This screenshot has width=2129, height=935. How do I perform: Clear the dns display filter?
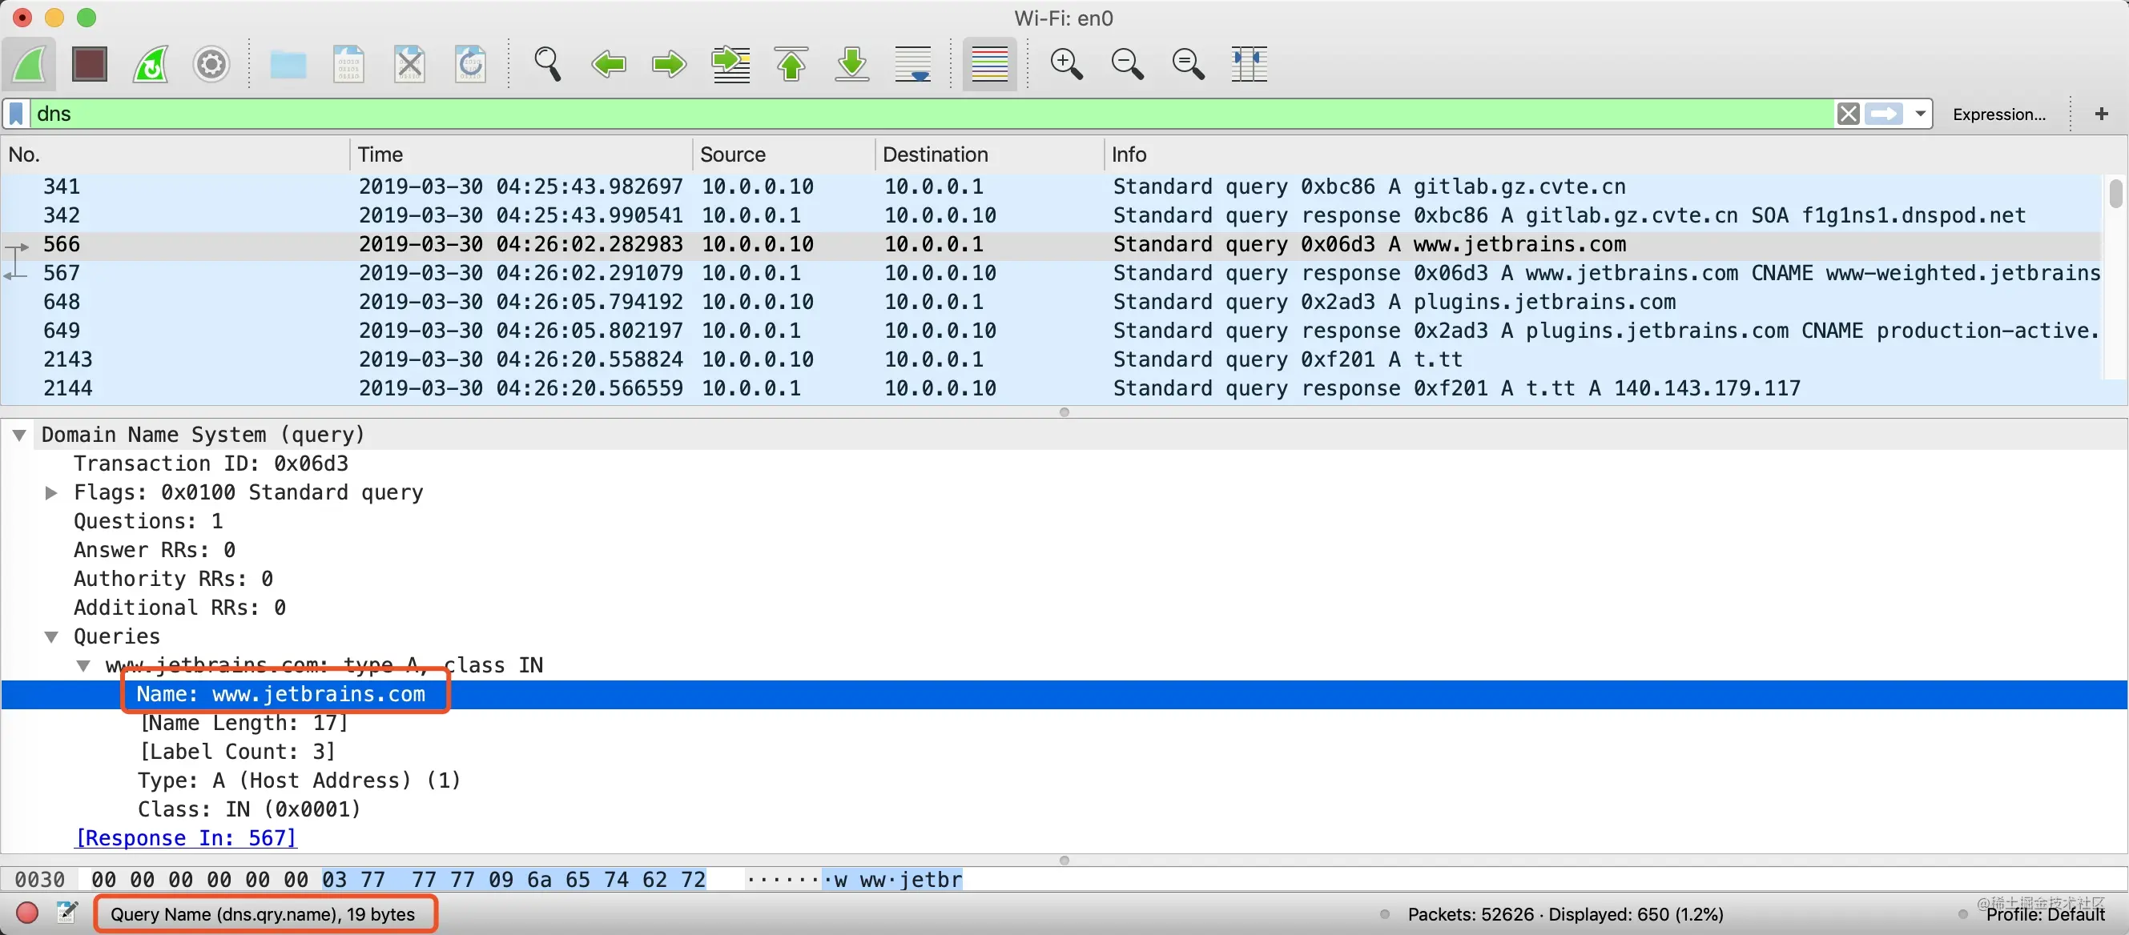pyautogui.click(x=1848, y=113)
